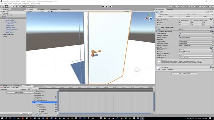Toggle scene lighting sun icon
Image resolution: width=214 pixels, height=120 pixels.
[x=46, y=11]
